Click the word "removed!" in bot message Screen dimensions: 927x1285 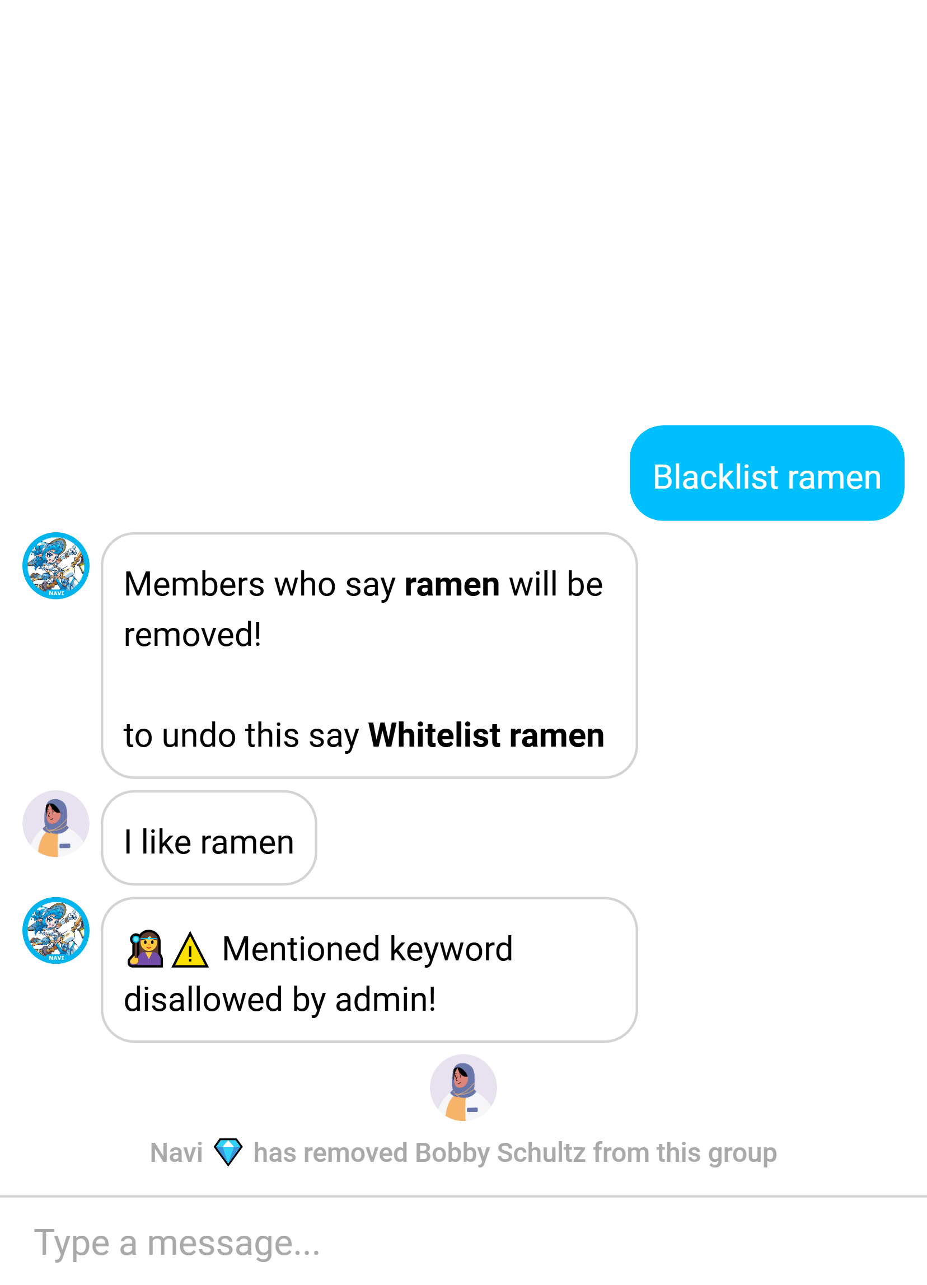193,635
